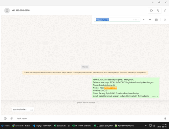Open chat search magnifier icon

165,10
